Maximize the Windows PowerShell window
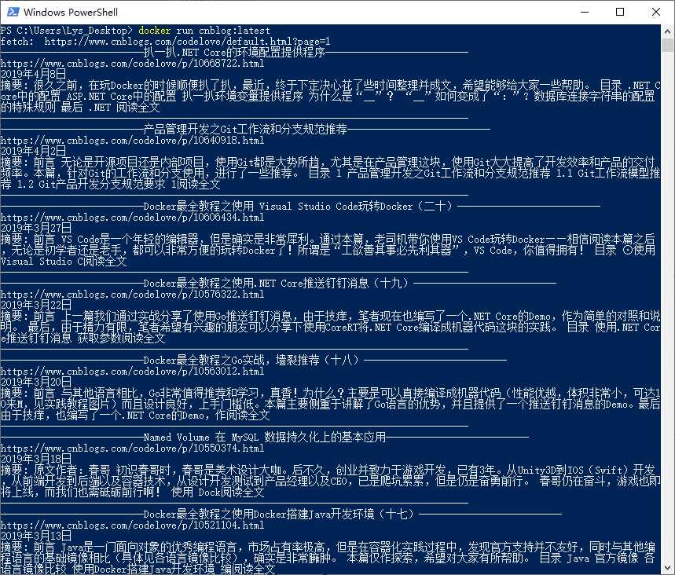This screenshot has height=575, width=675. click(x=620, y=12)
